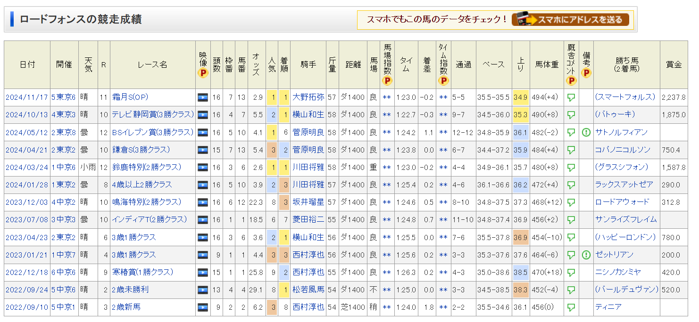Play the race video for 霜月S(OP)
The width and height of the screenshot is (699, 322).
pos(203,97)
